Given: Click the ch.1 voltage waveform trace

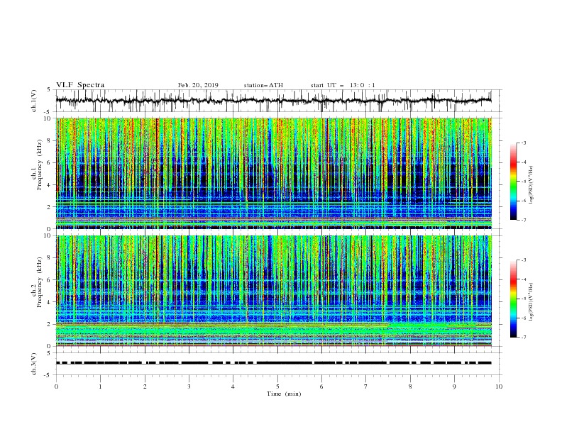Looking at the screenshot, I should tap(273, 101).
